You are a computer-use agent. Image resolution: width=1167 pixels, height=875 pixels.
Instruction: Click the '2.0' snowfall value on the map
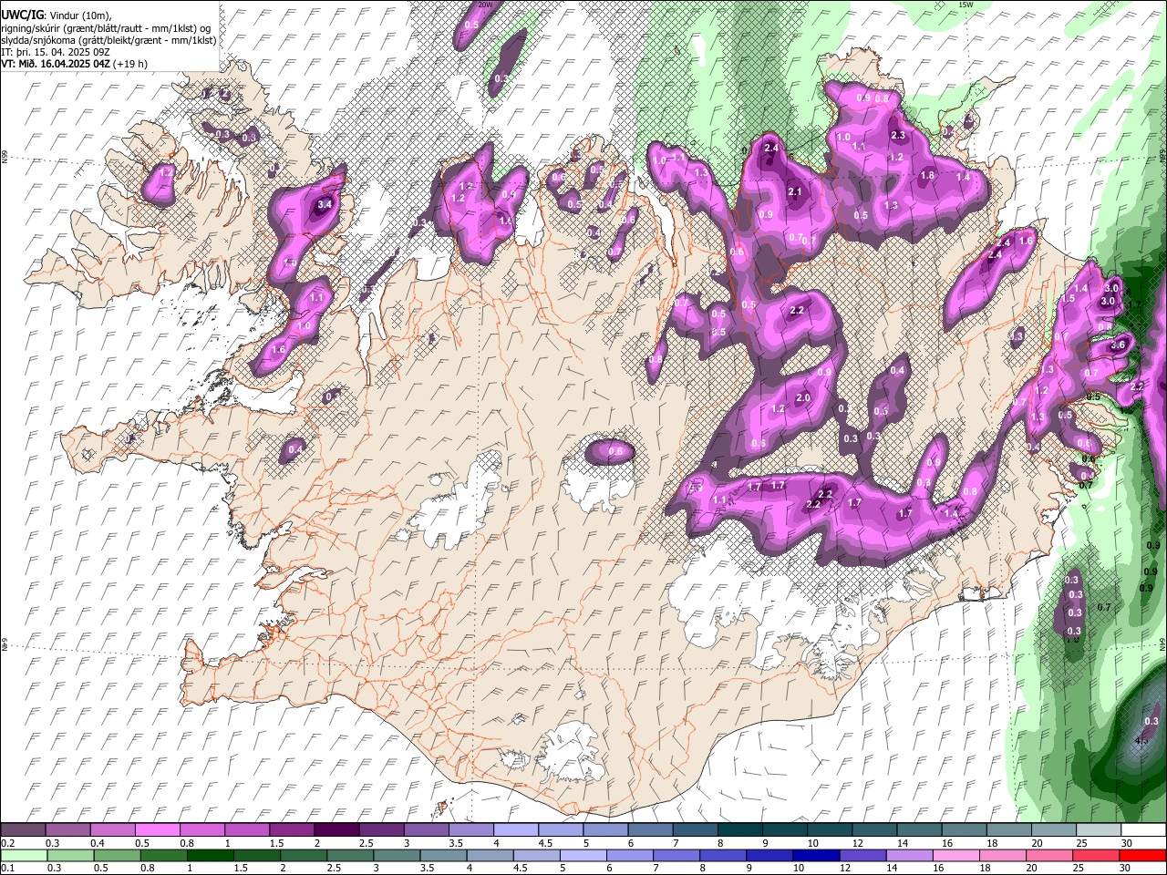click(803, 398)
